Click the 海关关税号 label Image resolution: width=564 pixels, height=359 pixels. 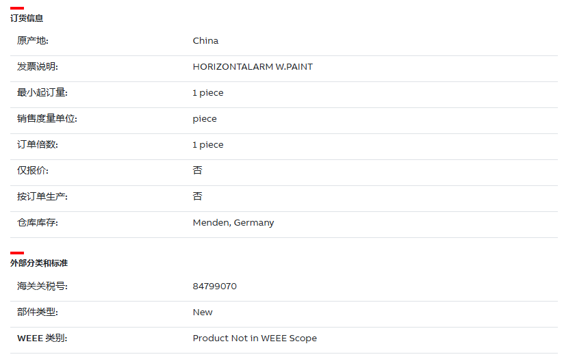42,287
